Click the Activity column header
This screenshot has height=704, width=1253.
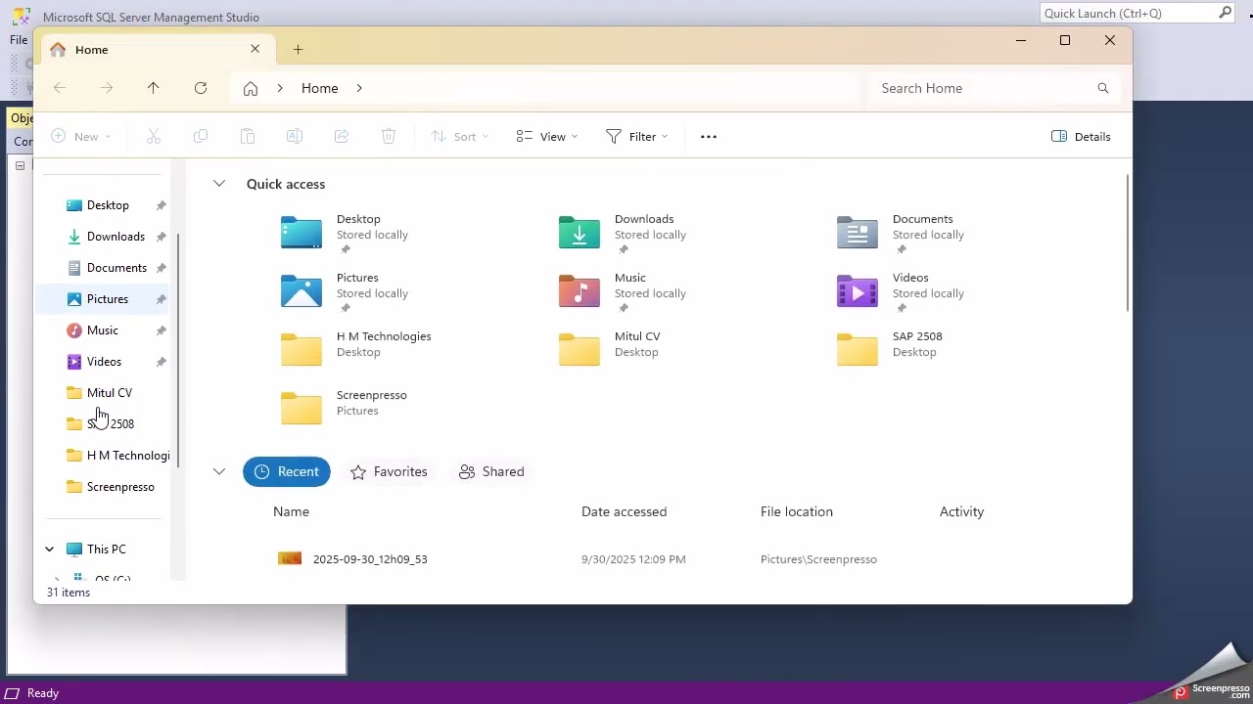[961, 511]
